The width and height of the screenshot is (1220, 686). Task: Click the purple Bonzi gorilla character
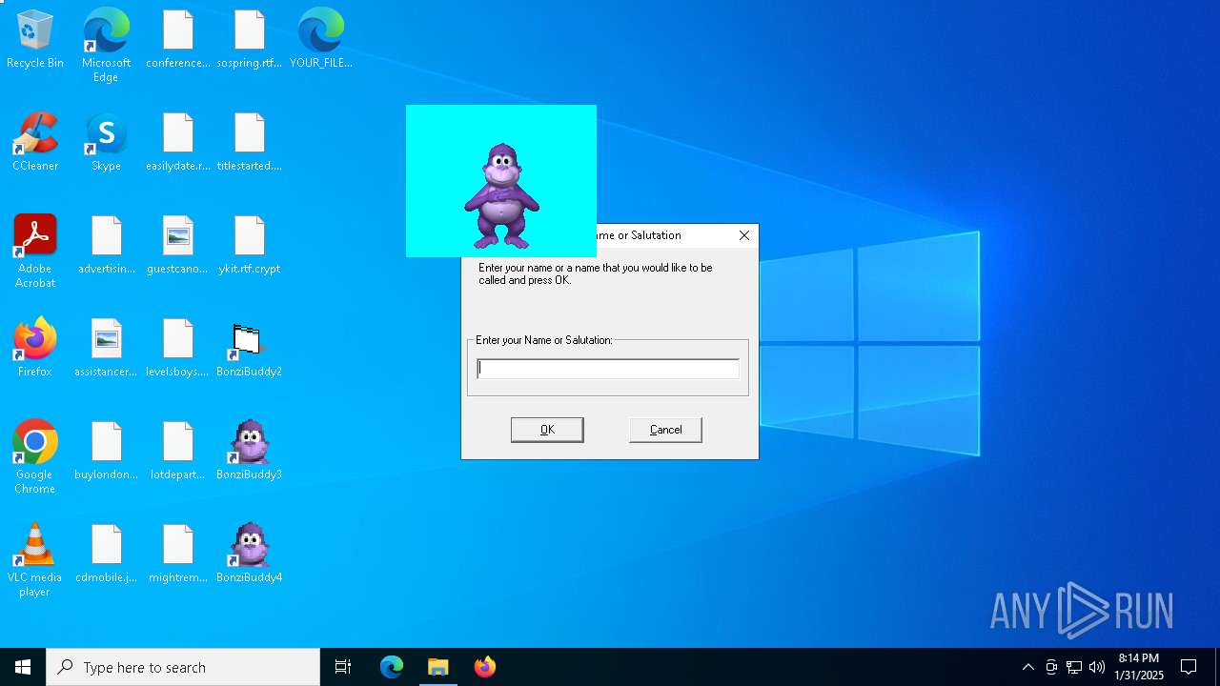[x=501, y=195]
